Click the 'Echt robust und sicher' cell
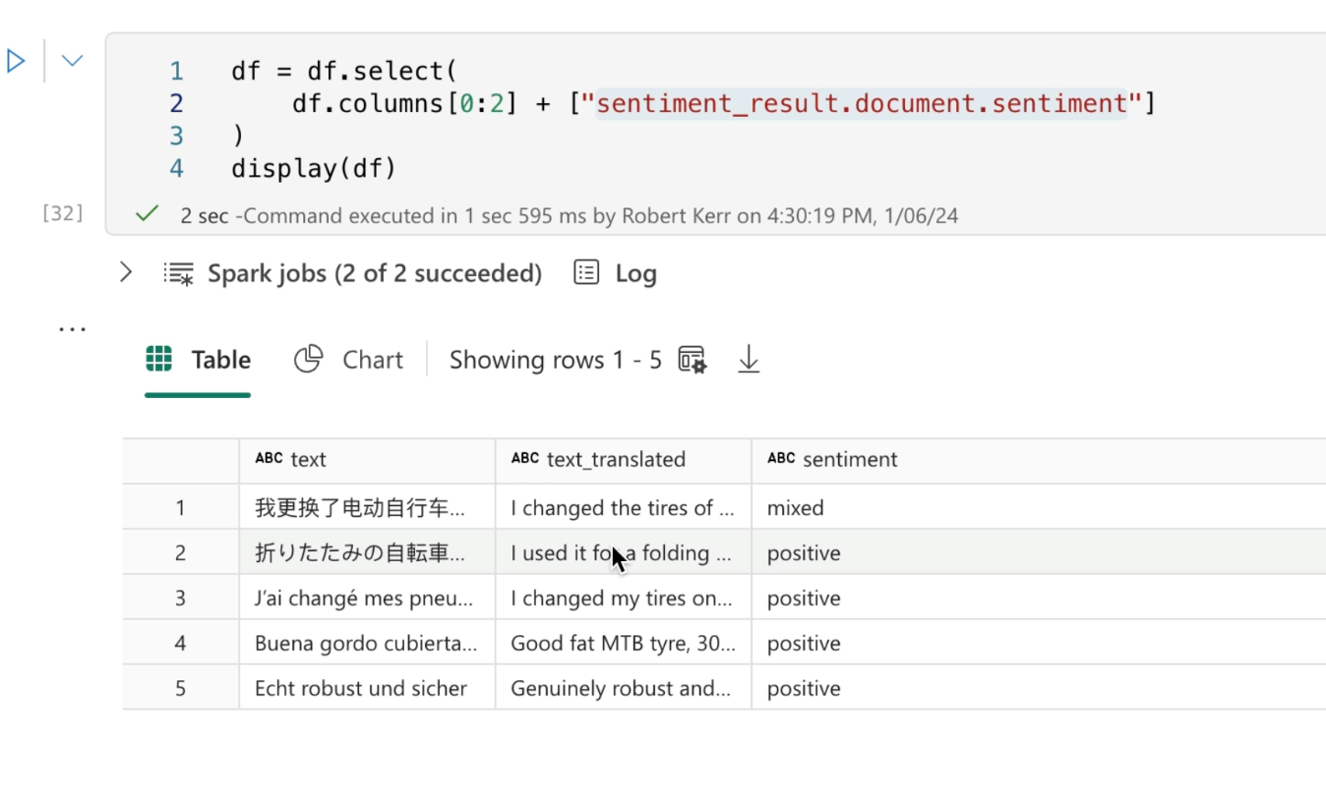This screenshot has width=1326, height=802. tap(361, 688)
